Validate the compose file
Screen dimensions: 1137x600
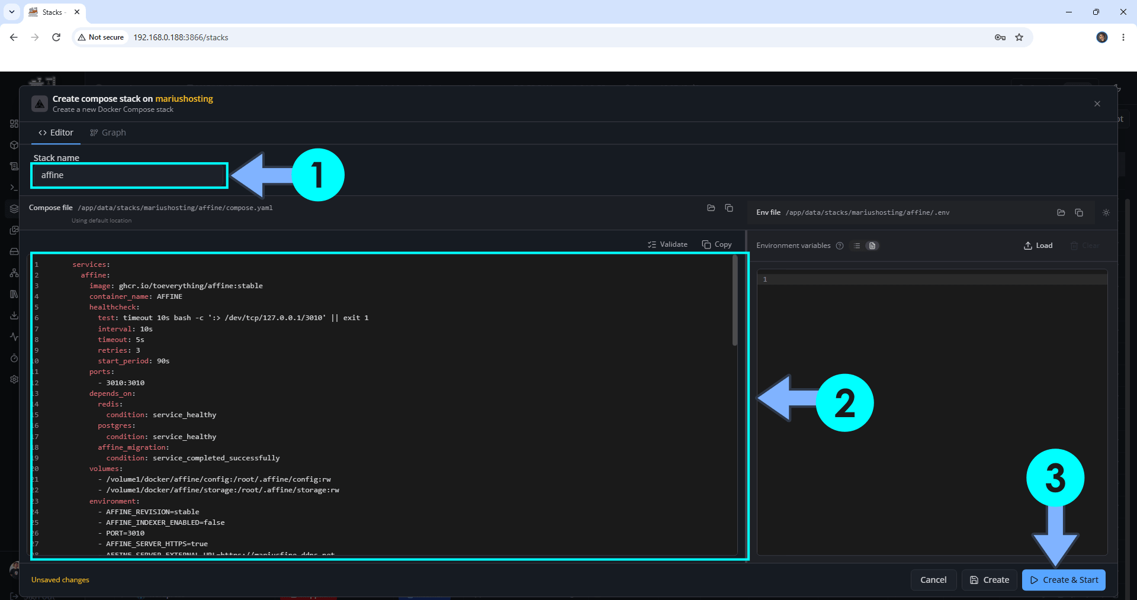coord(667,244)
